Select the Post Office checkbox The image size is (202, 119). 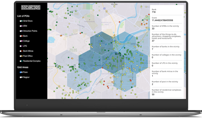click(20, 56)
